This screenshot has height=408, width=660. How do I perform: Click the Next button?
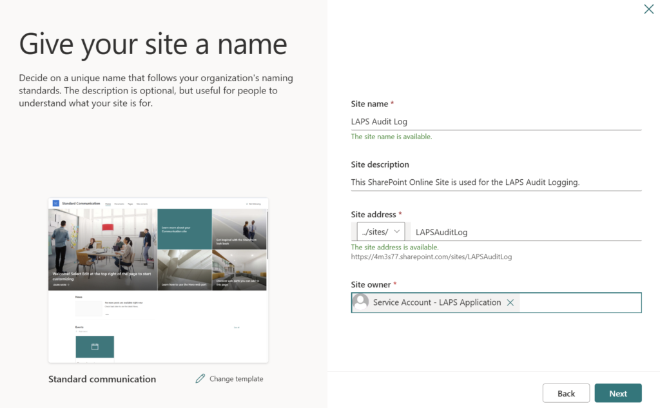[x=617, y=393]
